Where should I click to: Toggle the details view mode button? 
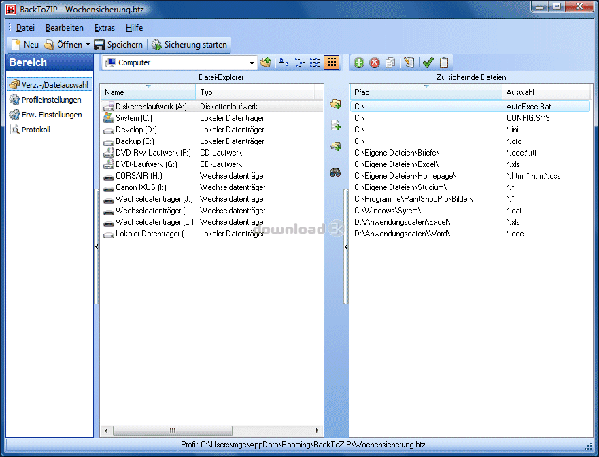(x=331, y=62)
